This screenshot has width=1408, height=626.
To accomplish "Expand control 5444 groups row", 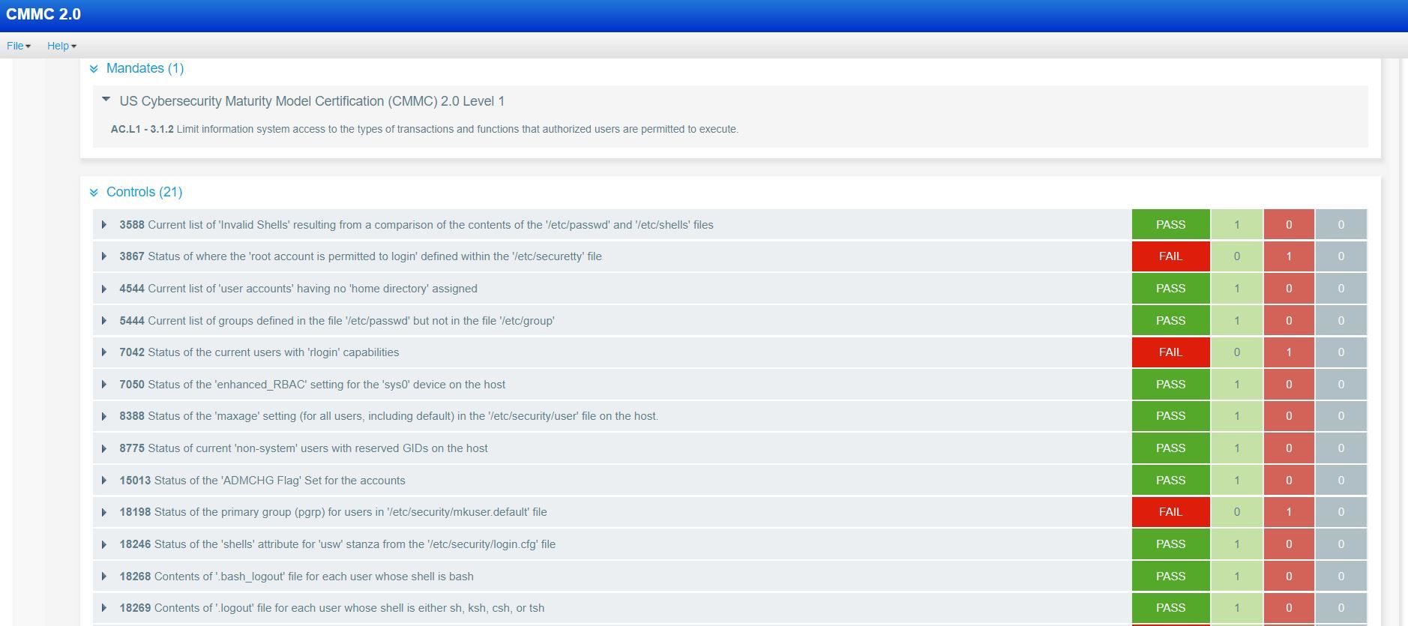I will [104, 321].
